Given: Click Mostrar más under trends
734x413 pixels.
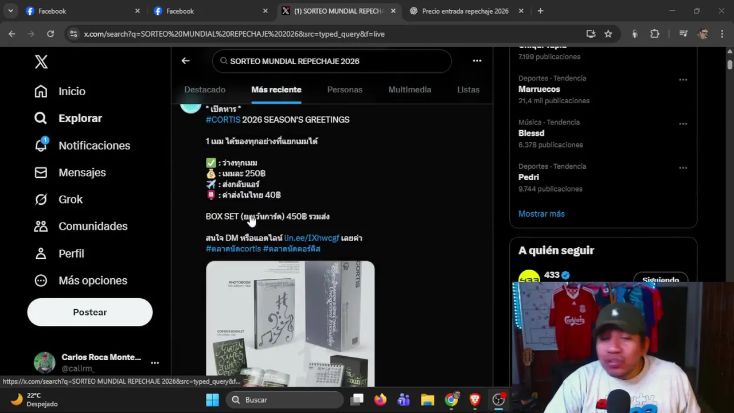Looking at the screenshot, I should pos(541,213).
